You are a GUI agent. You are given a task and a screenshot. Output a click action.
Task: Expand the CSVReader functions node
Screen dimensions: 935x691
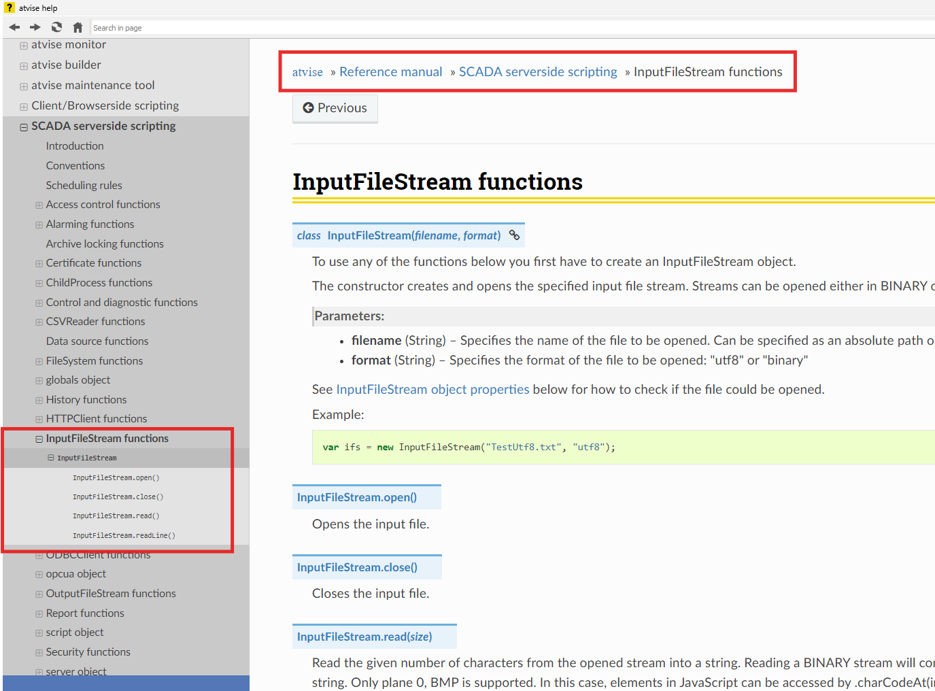click(39, 322)
